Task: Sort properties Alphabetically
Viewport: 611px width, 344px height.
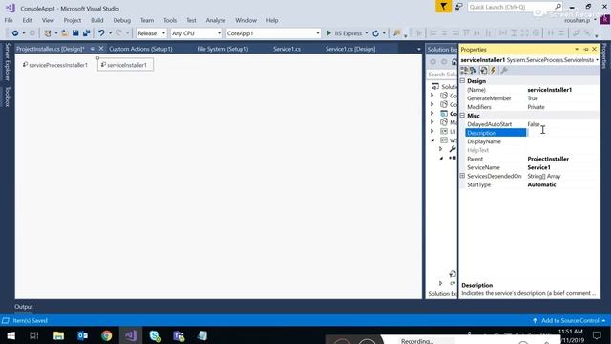Action: click(474, 70)
